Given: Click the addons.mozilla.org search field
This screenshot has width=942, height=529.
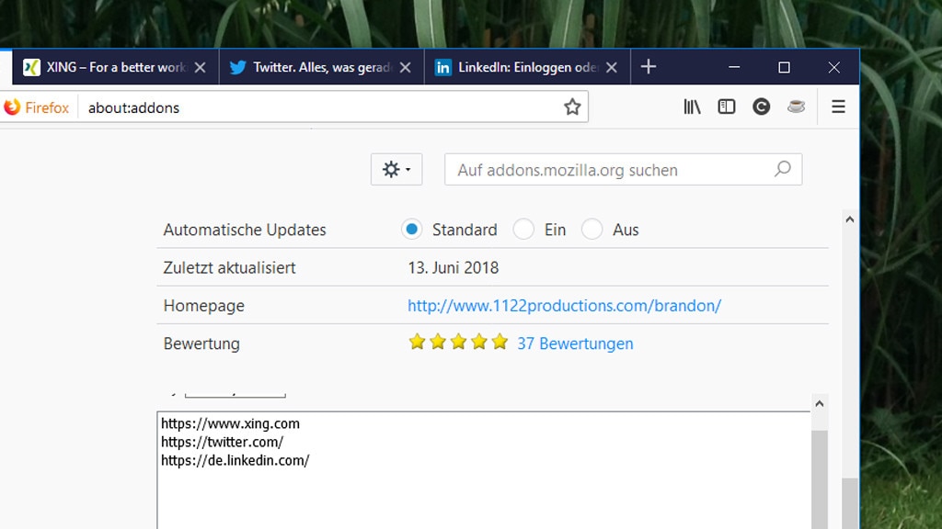Looking at the screenshot, I should [x=607, y=170].
